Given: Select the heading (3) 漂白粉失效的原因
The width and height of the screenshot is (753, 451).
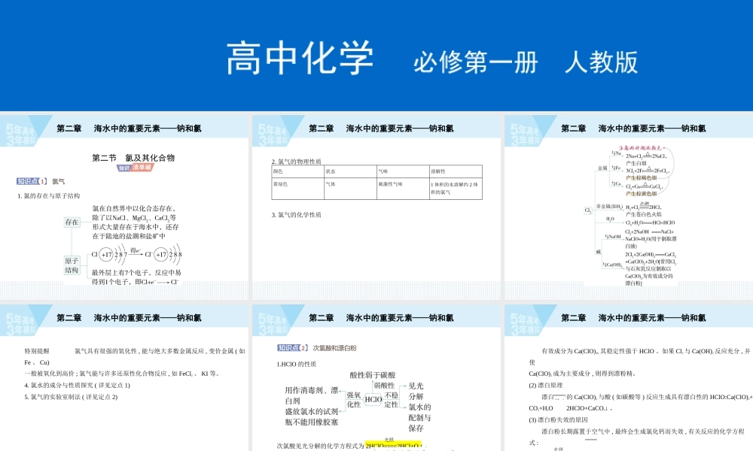Looking at the screenshot, I should [x=559, y=420].
